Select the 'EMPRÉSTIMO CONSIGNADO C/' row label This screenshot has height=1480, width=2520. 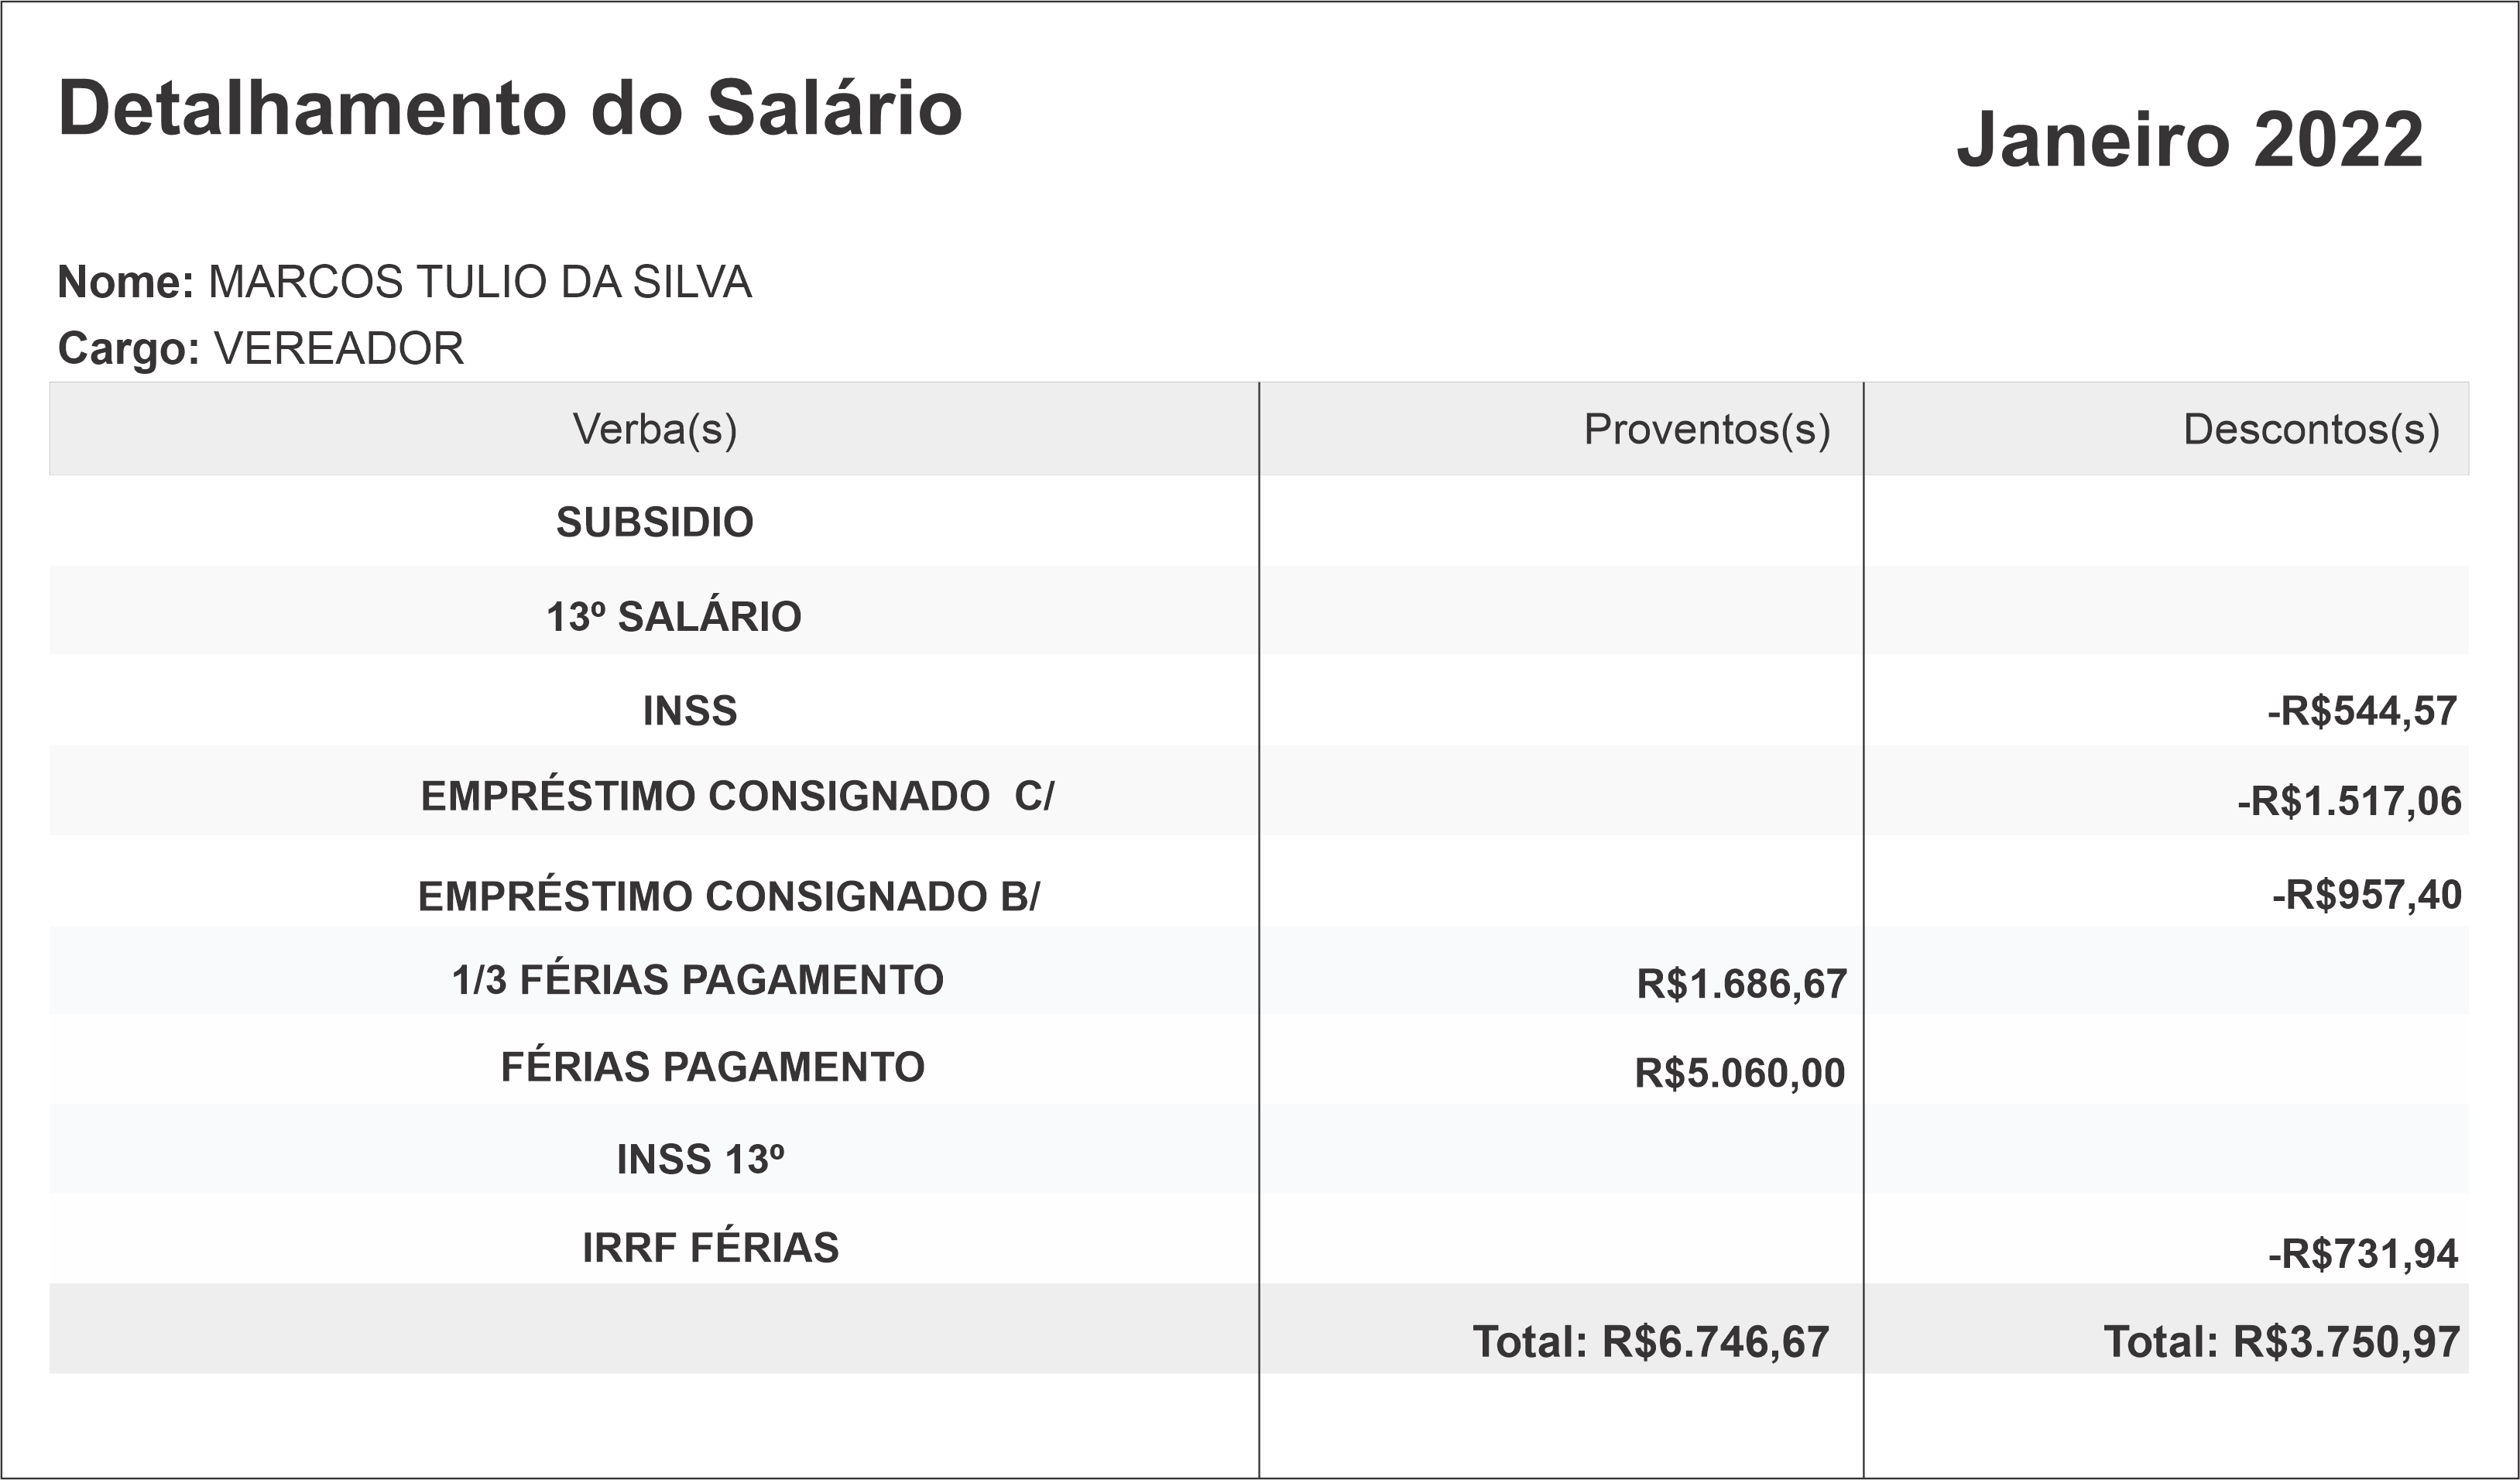pos(737,797)
